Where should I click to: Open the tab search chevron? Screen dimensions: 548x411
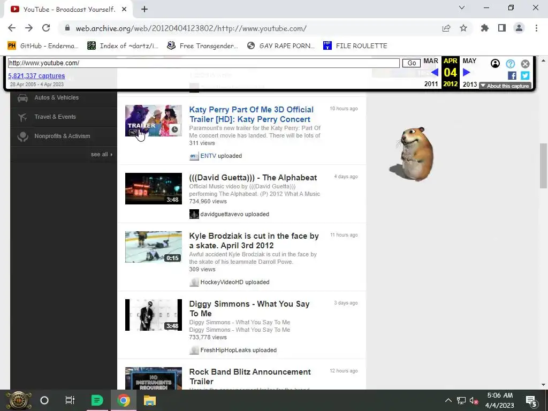(x=462, y=7)
